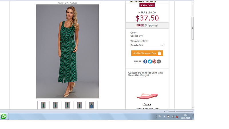Pin the dress on Pinterest

click(x=154, y=61)
